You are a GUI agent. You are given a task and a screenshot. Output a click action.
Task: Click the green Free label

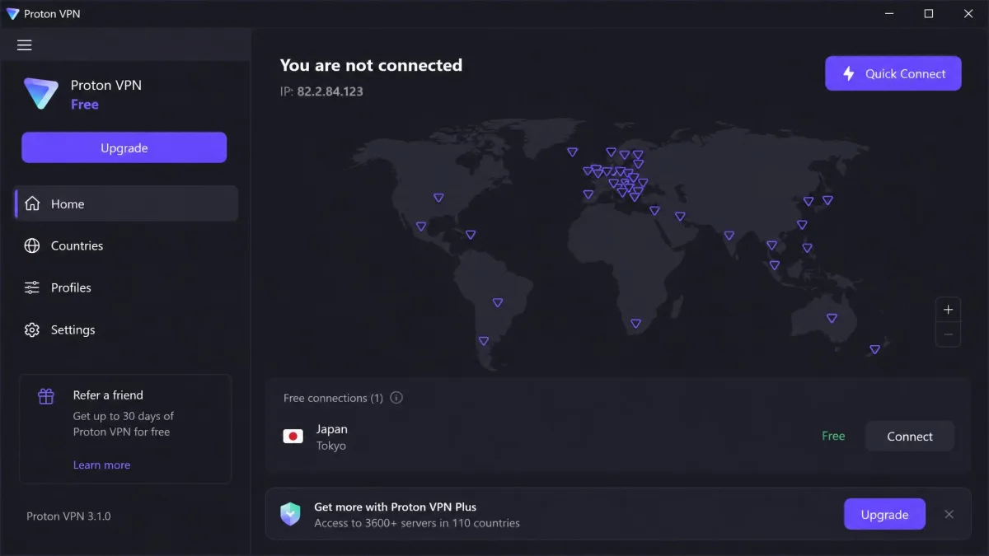[x=833, y=436]
